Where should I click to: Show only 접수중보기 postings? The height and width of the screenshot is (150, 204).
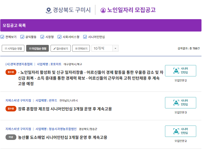tap(61, 48)
